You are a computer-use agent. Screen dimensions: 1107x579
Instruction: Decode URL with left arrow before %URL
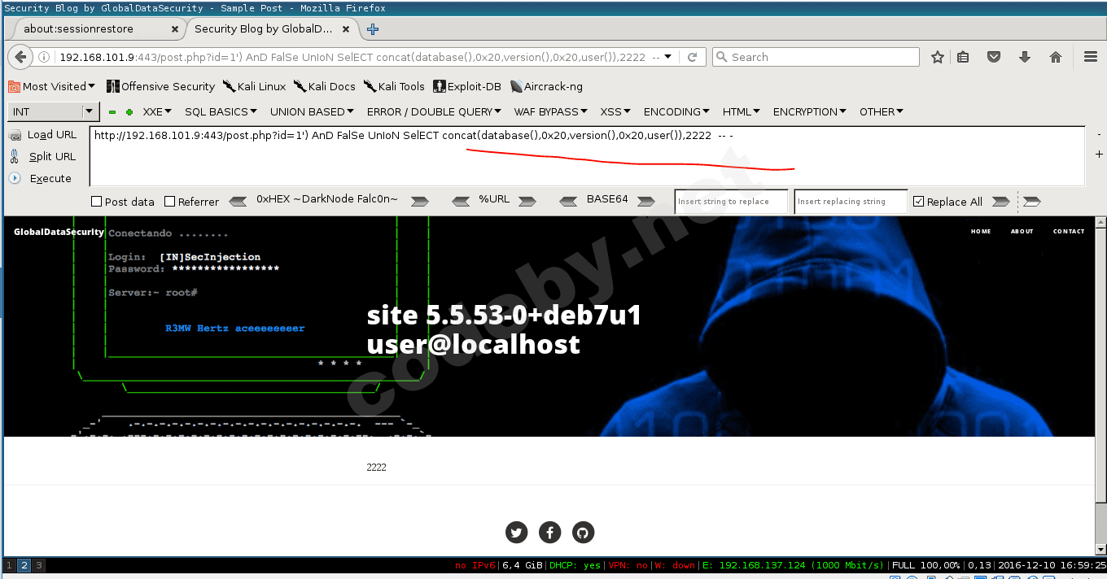point(461,201)
